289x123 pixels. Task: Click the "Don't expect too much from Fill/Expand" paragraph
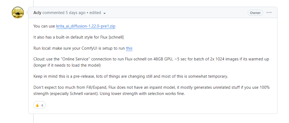[x=152, y=90]
